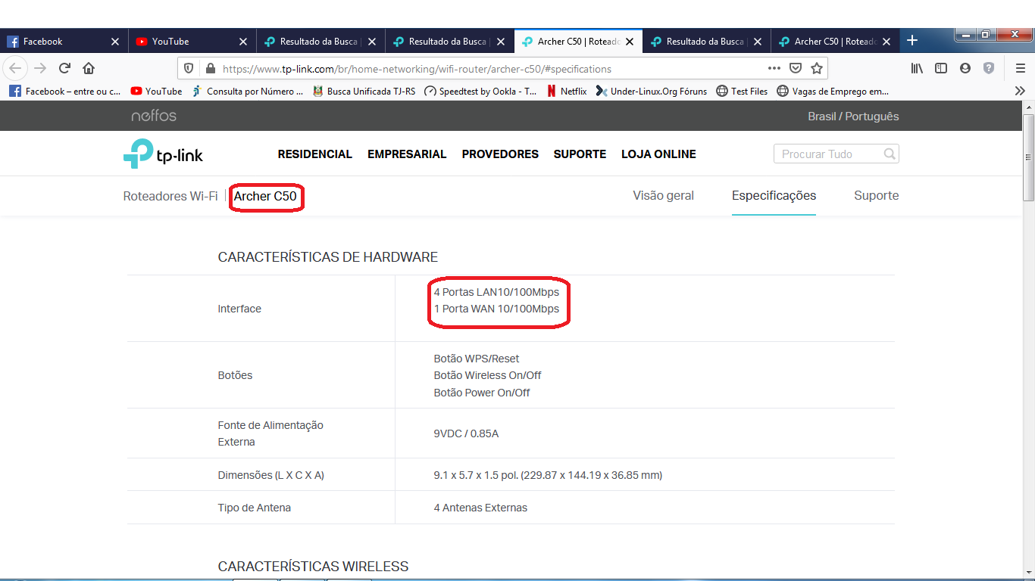Select the Especificações tab

(774, 195)
